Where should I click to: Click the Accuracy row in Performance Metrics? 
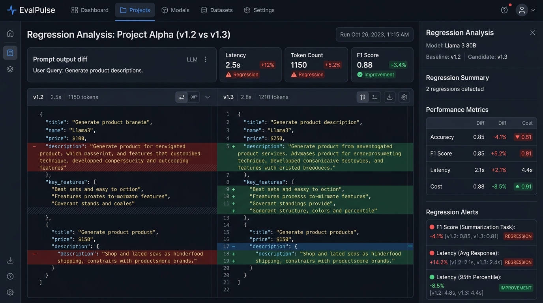tap(481, 137)
